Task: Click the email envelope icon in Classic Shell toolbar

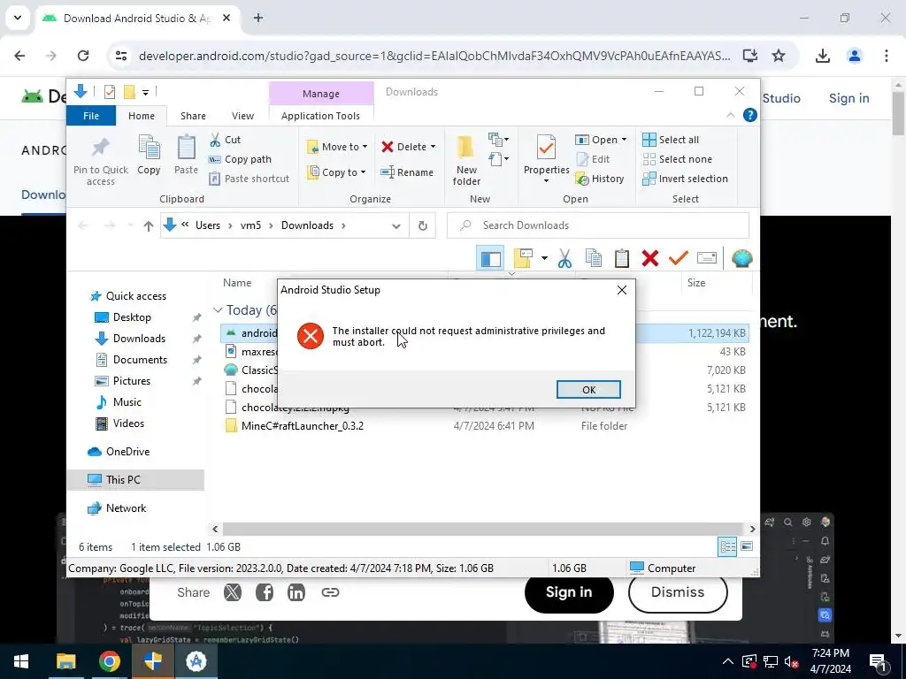Action: (707, 258)
